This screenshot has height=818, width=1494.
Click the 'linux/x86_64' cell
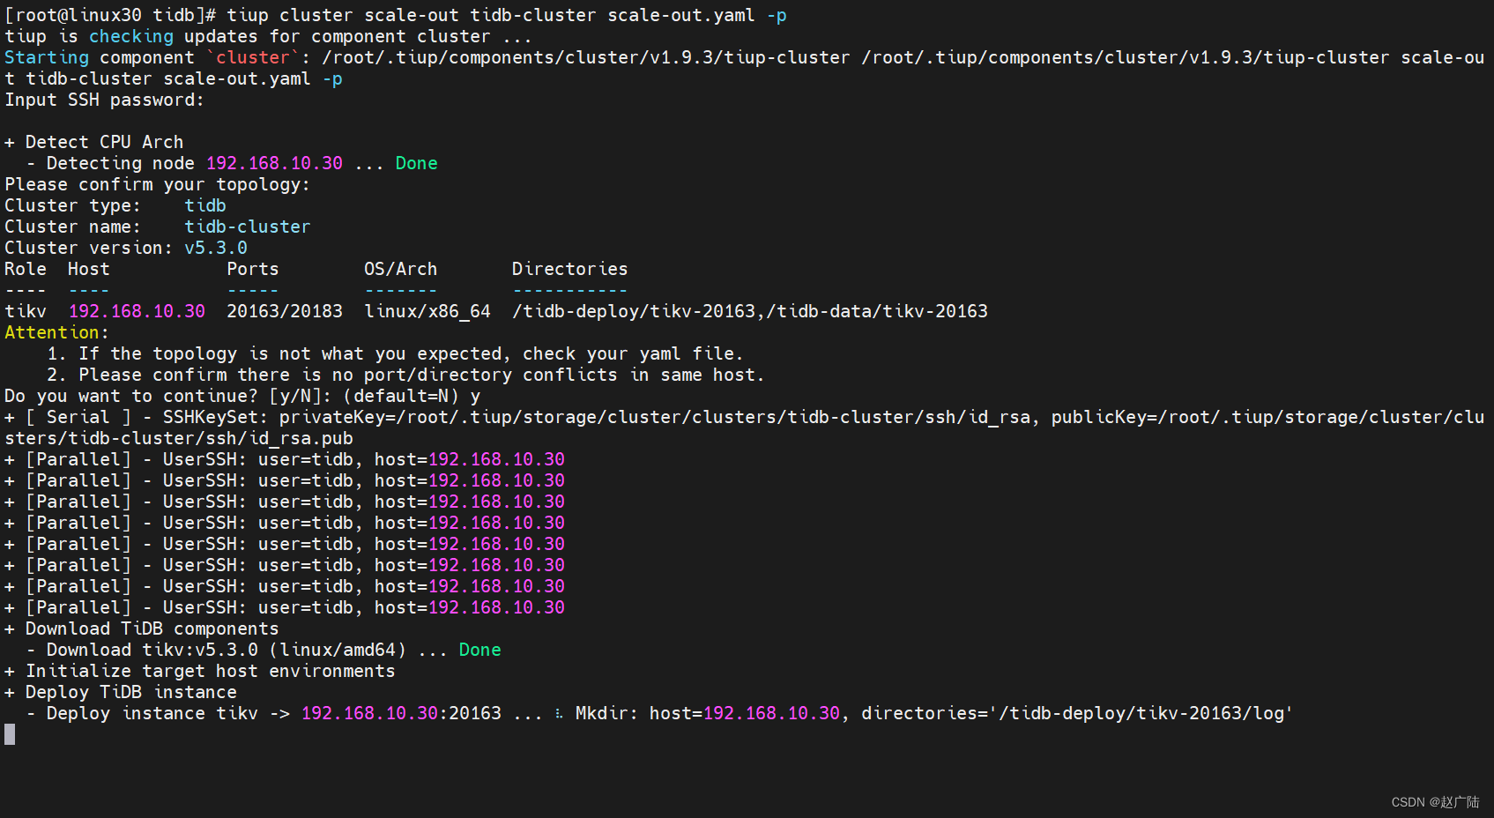tap(427, 311)
